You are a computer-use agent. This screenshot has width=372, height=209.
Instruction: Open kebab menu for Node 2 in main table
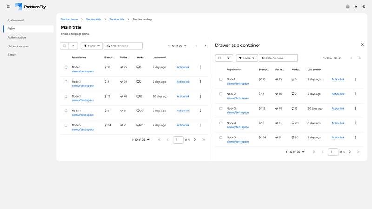[x=200, y=82]
